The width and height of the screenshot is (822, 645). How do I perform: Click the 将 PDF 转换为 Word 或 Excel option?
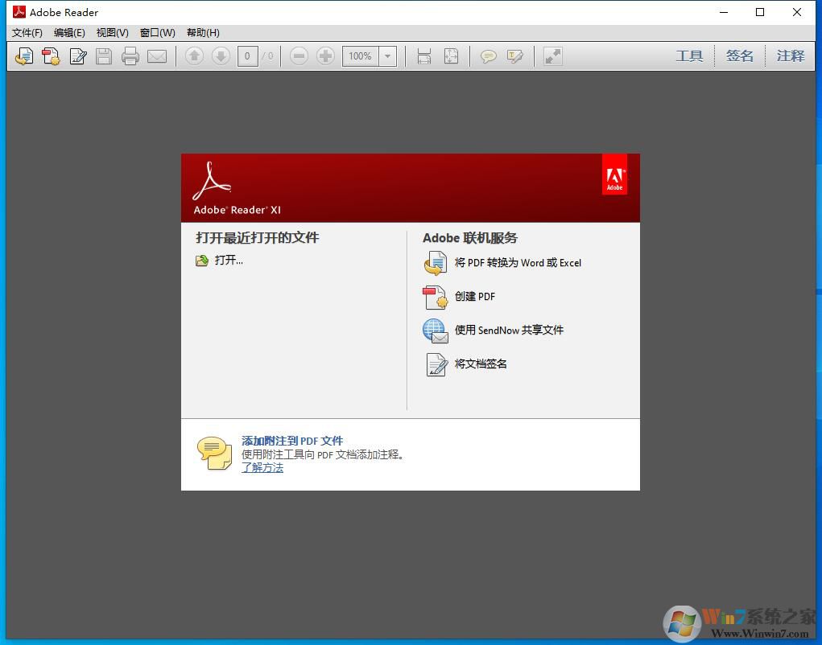point(518,263)
